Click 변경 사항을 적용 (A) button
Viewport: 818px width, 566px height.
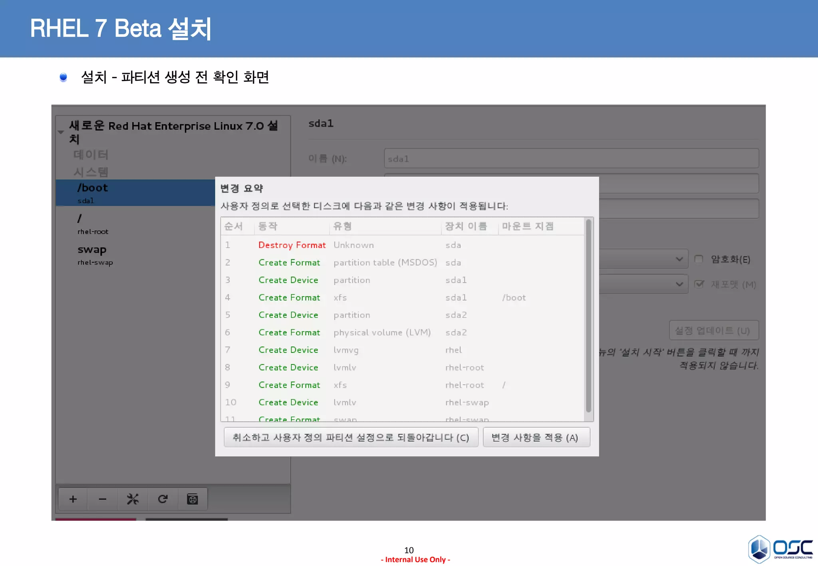(536, 437)
